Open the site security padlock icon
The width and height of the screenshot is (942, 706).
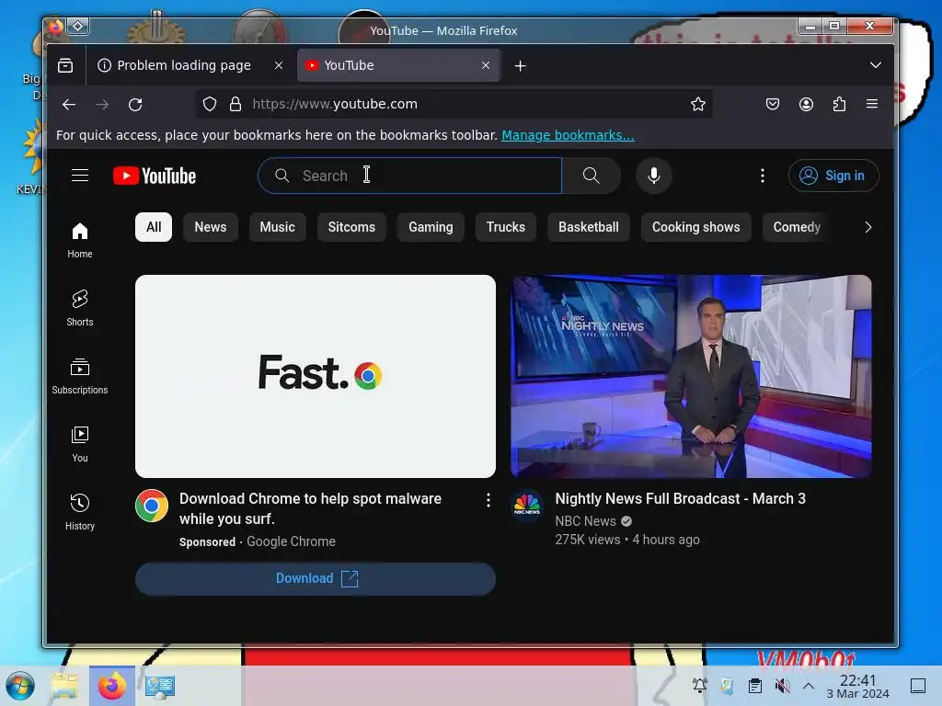[x=235, y=105]
